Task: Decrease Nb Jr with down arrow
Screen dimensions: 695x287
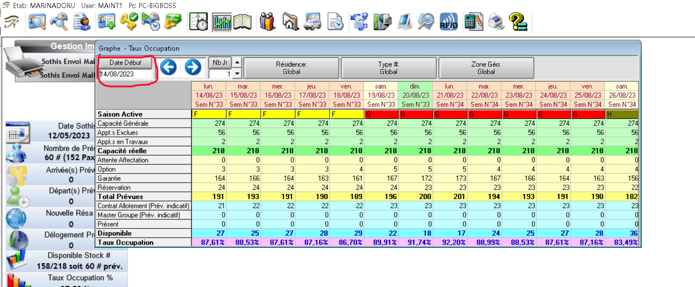Action: click(238, 74)
